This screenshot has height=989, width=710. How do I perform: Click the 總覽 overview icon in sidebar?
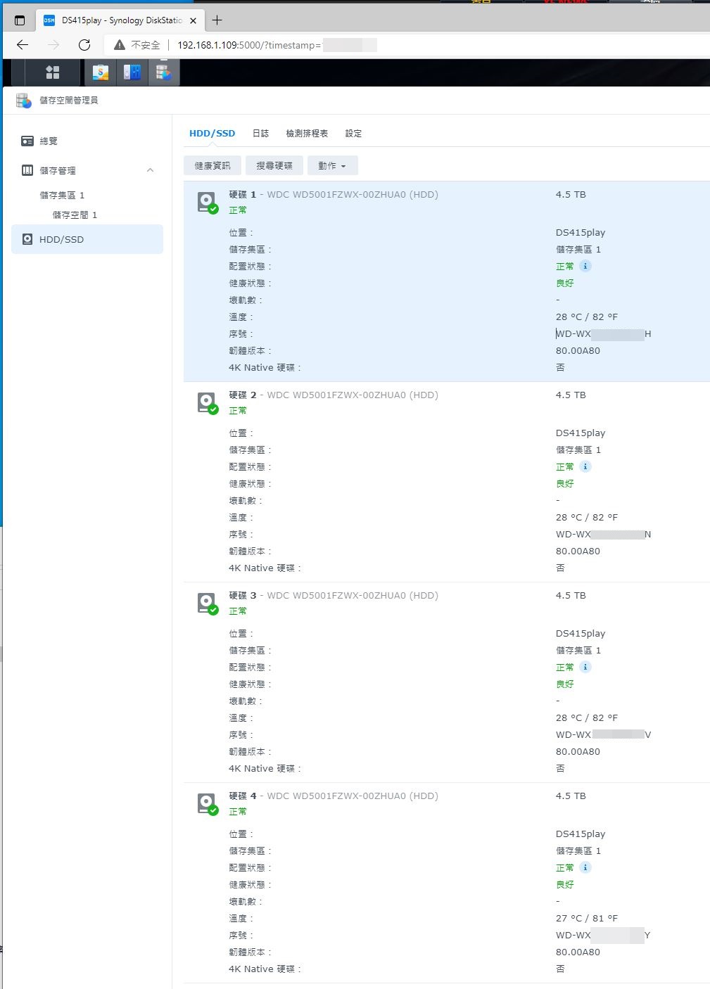(x=27, y=141)
